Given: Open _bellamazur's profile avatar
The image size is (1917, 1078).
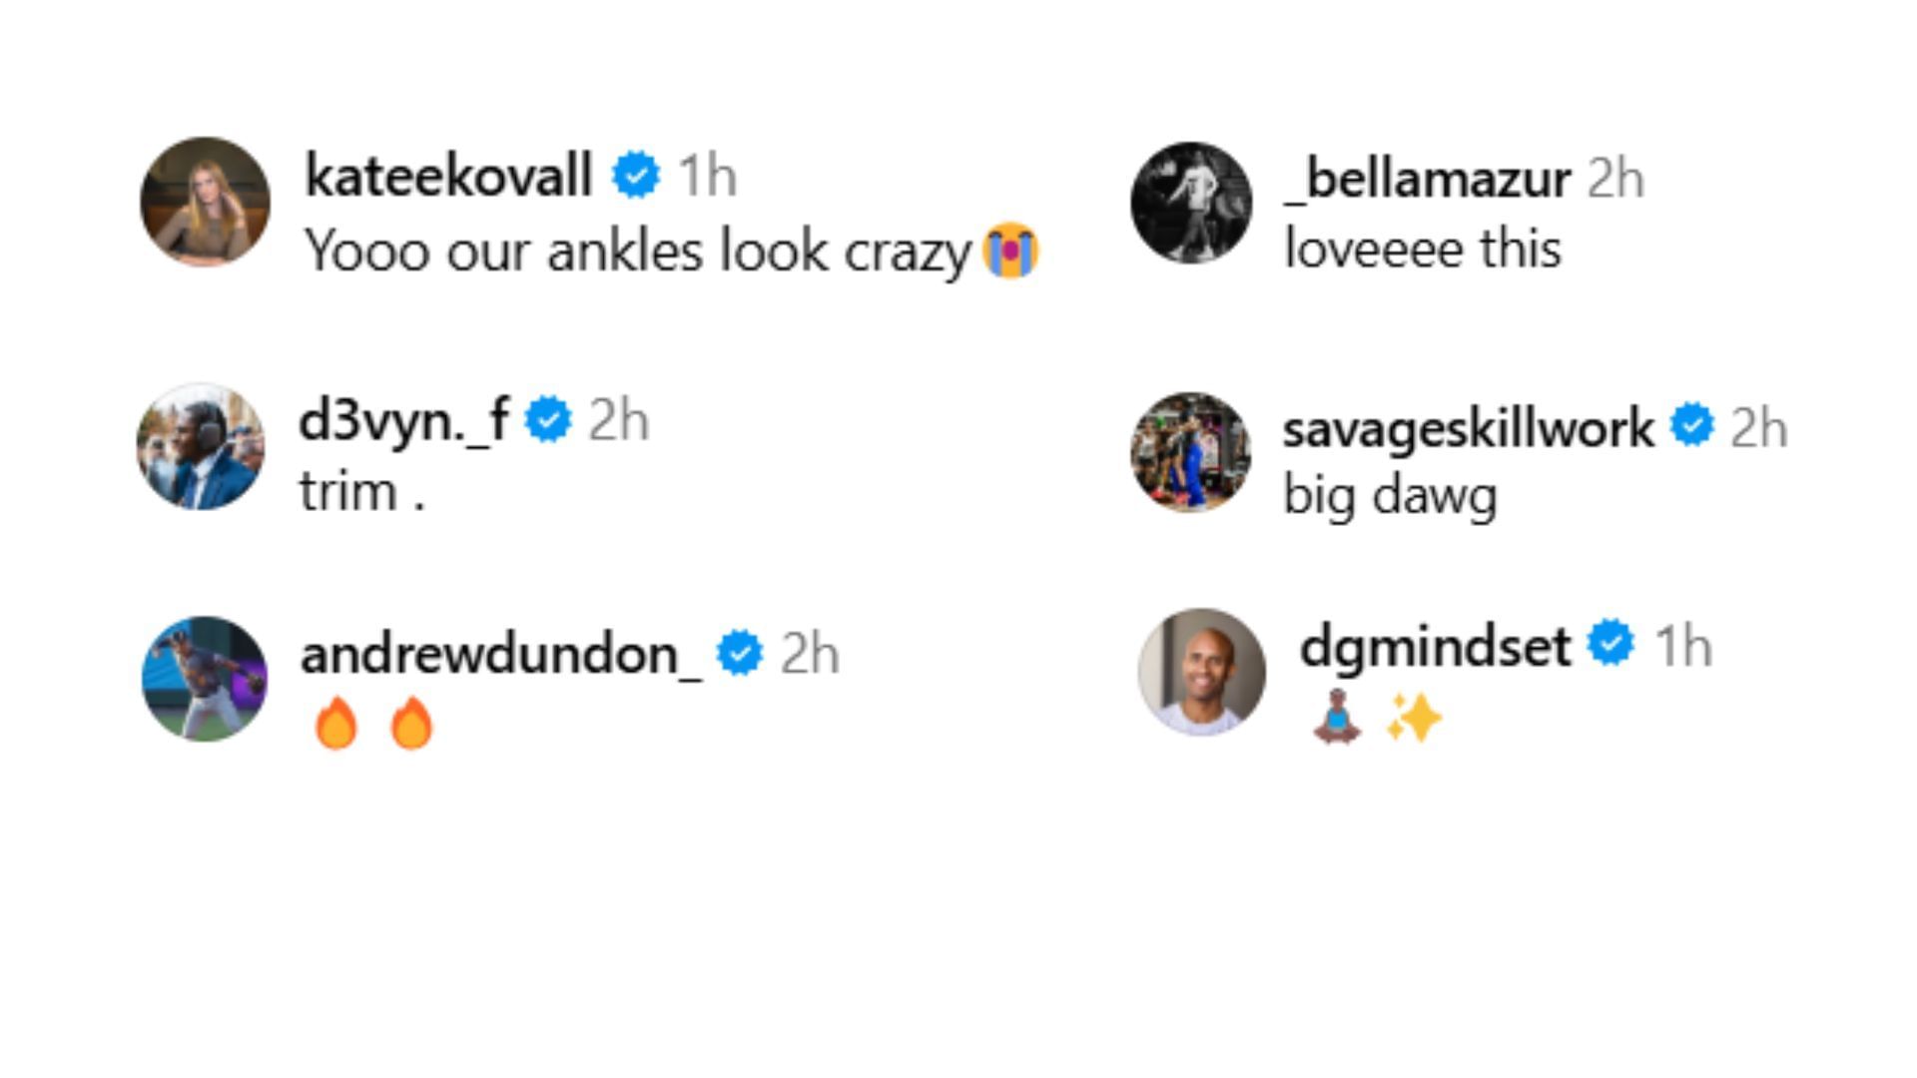Looking at the screenshot, I should click(x=1190, y=203).
